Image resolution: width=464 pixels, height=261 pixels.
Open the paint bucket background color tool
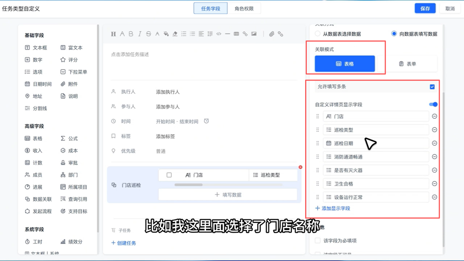coord(166,34)
